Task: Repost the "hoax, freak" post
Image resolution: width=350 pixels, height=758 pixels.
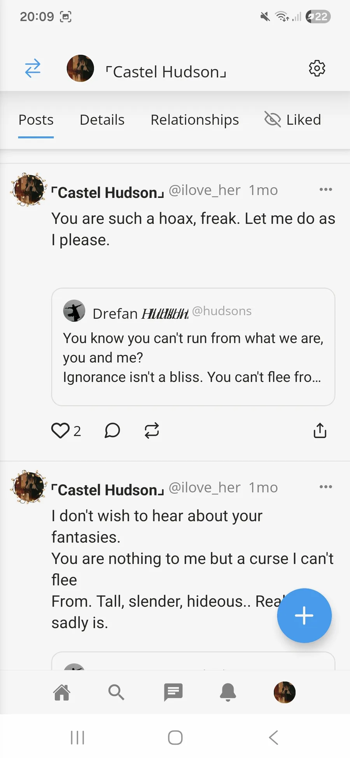Action: tap(152, 431)
